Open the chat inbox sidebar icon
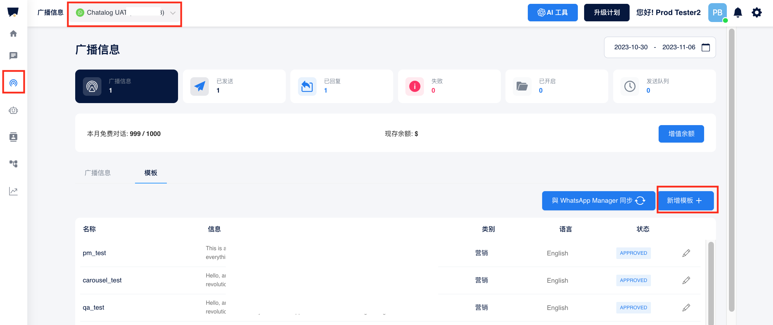The height and width of the screenshot is (325, 773). (x=13, y=56)
